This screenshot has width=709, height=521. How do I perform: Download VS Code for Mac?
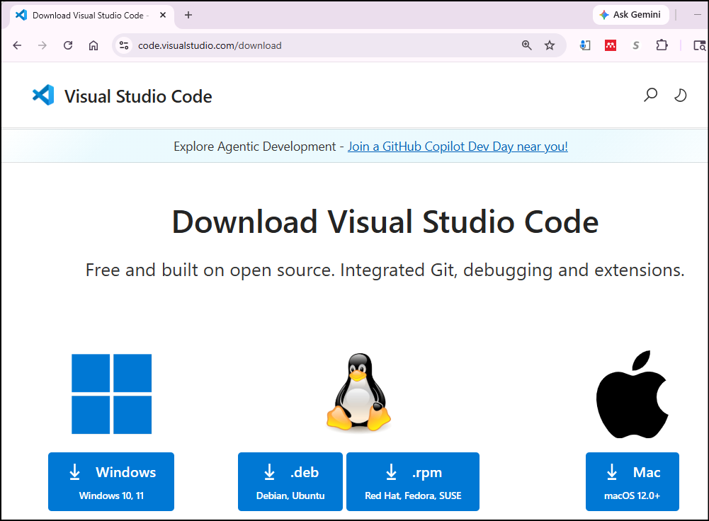[632, 481]
